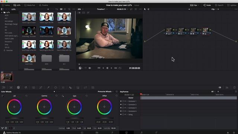Play the clip forward

click(x=112, y=68)
